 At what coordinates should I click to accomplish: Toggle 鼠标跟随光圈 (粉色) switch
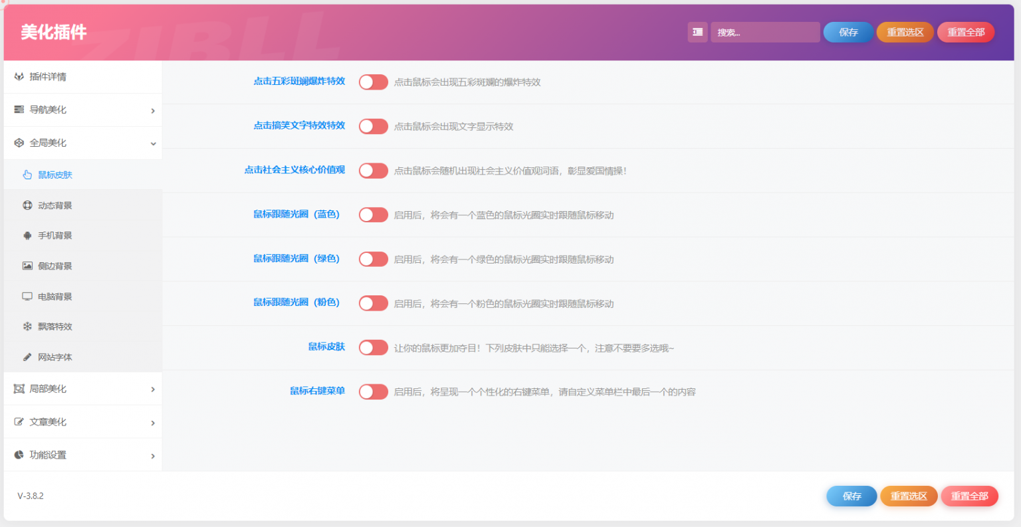[374, 303]
